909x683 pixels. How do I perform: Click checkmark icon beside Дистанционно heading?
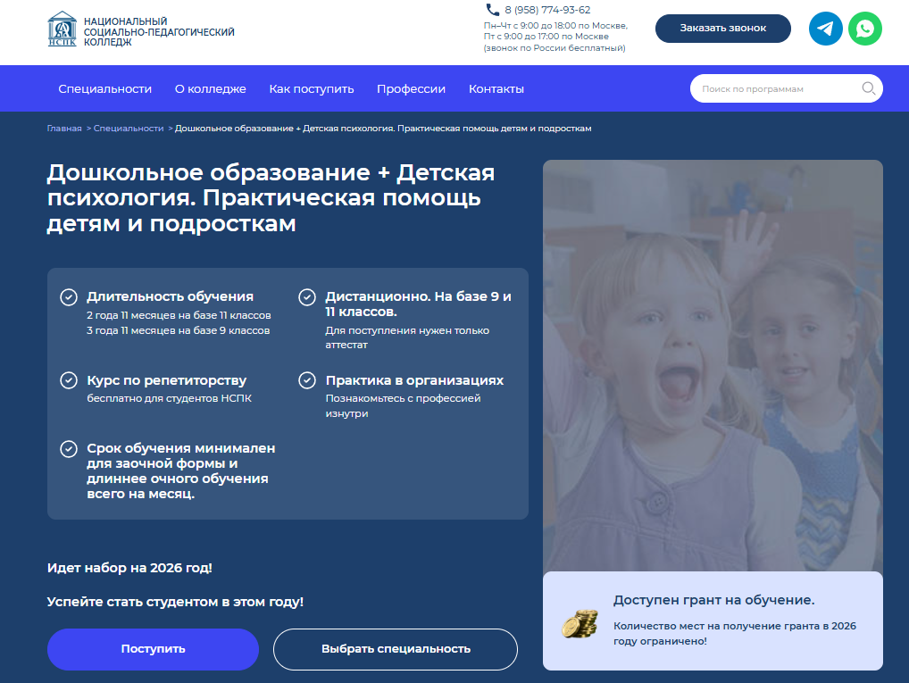pos(307,297)
